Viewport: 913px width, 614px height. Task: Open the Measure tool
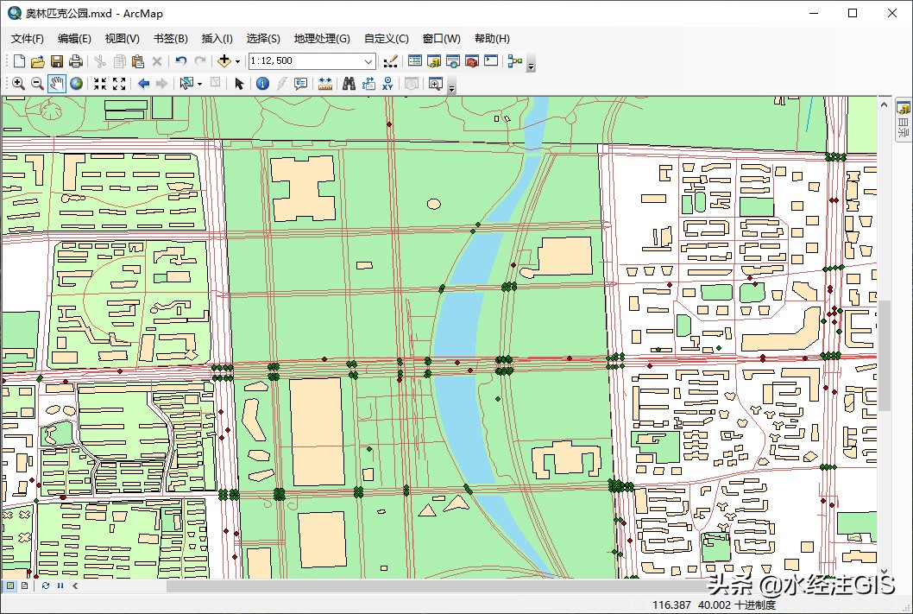325,84
